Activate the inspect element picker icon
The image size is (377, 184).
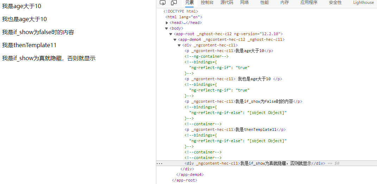point(163,3)
